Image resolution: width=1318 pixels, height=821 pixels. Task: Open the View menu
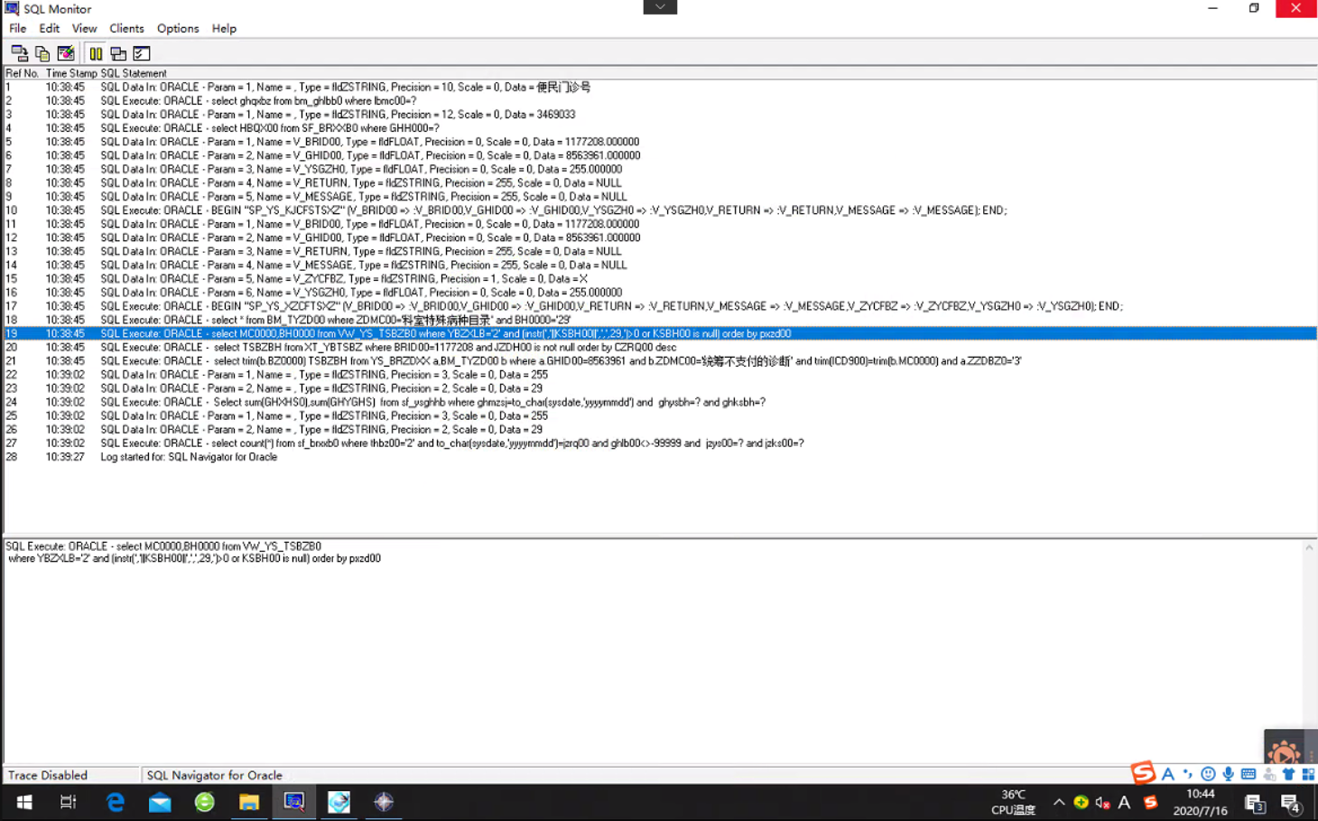click(85, 28)
